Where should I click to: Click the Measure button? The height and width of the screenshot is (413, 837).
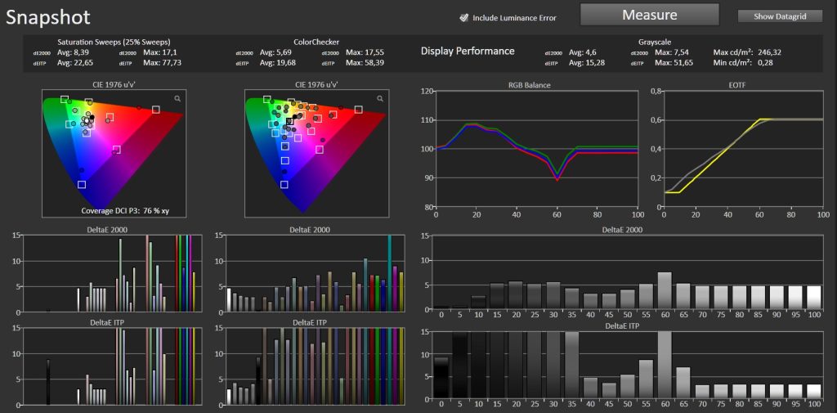click(649, 15)
